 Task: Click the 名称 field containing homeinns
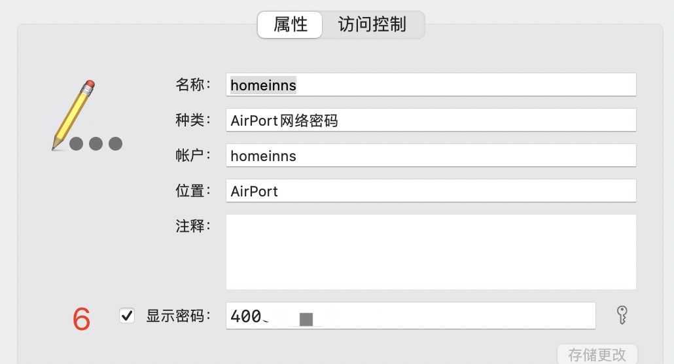431,84
